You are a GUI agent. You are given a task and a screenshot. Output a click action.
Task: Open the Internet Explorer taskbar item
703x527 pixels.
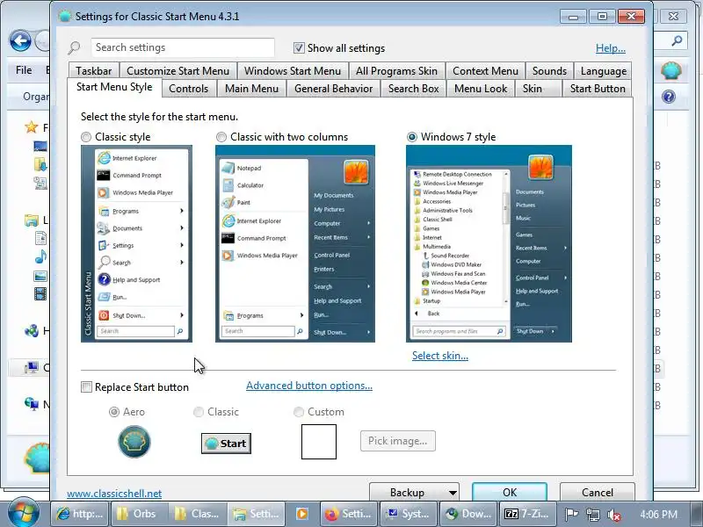pyautogui.click(x=80, y=514)
